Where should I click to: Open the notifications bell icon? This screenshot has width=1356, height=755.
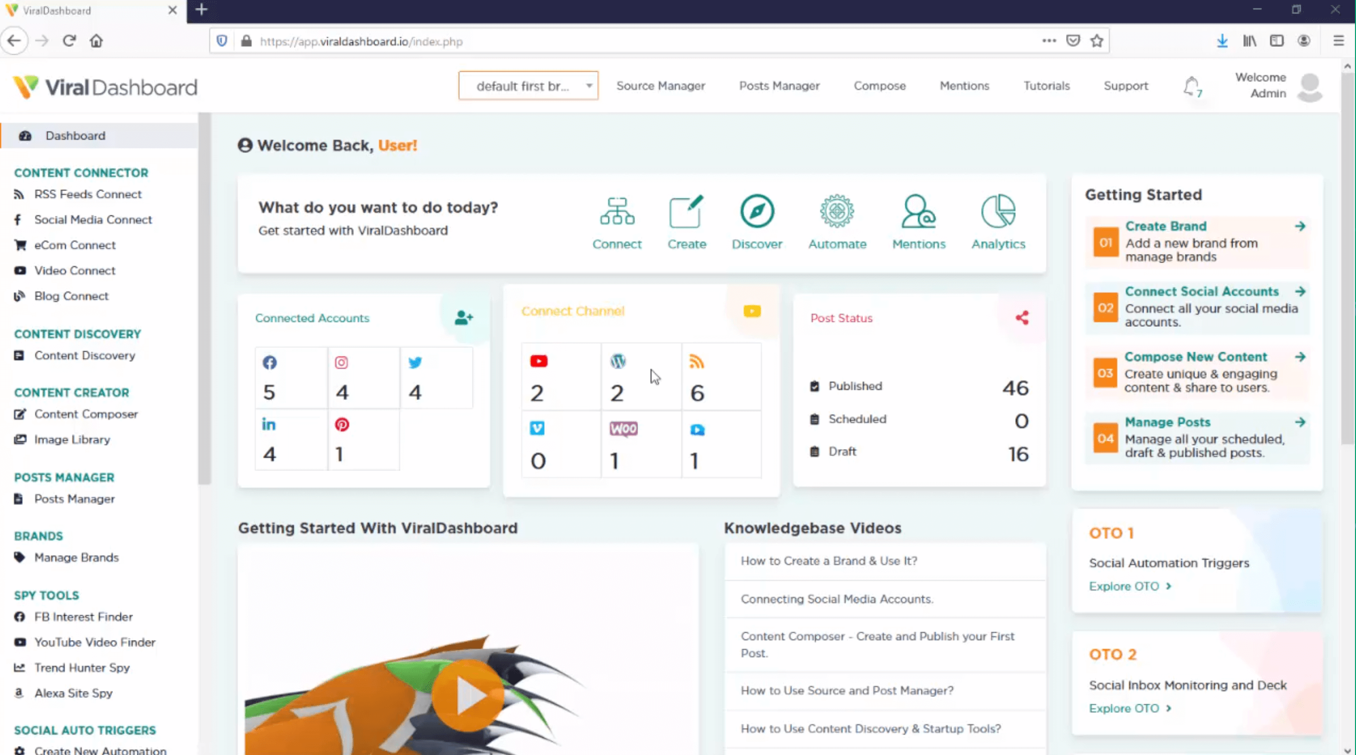[1192, 86]
